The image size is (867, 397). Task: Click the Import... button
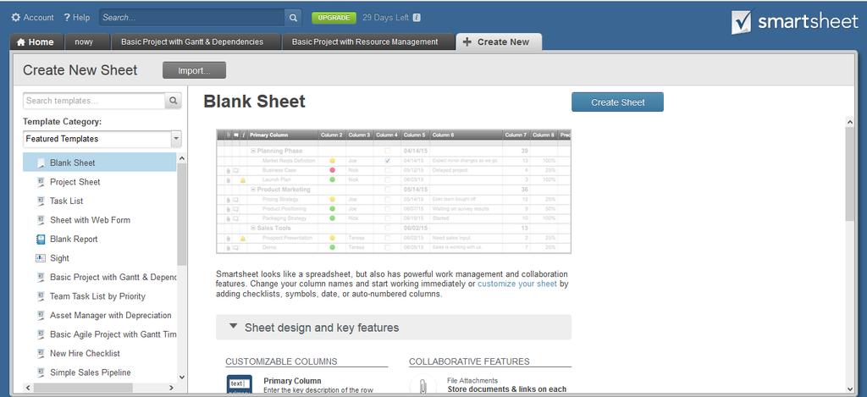[194, 70]
